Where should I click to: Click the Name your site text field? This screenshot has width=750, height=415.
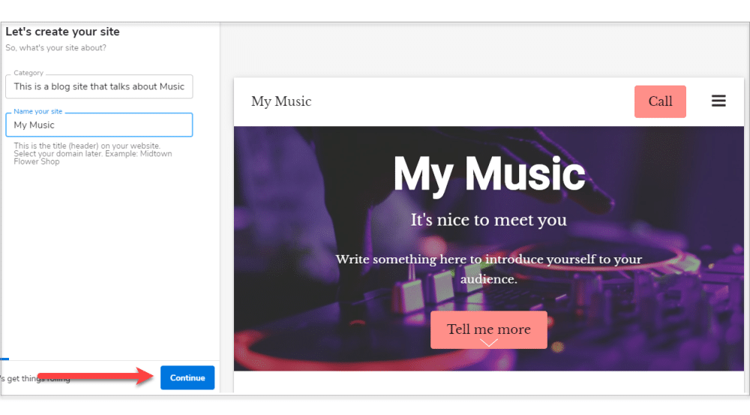tap(99, 125)
